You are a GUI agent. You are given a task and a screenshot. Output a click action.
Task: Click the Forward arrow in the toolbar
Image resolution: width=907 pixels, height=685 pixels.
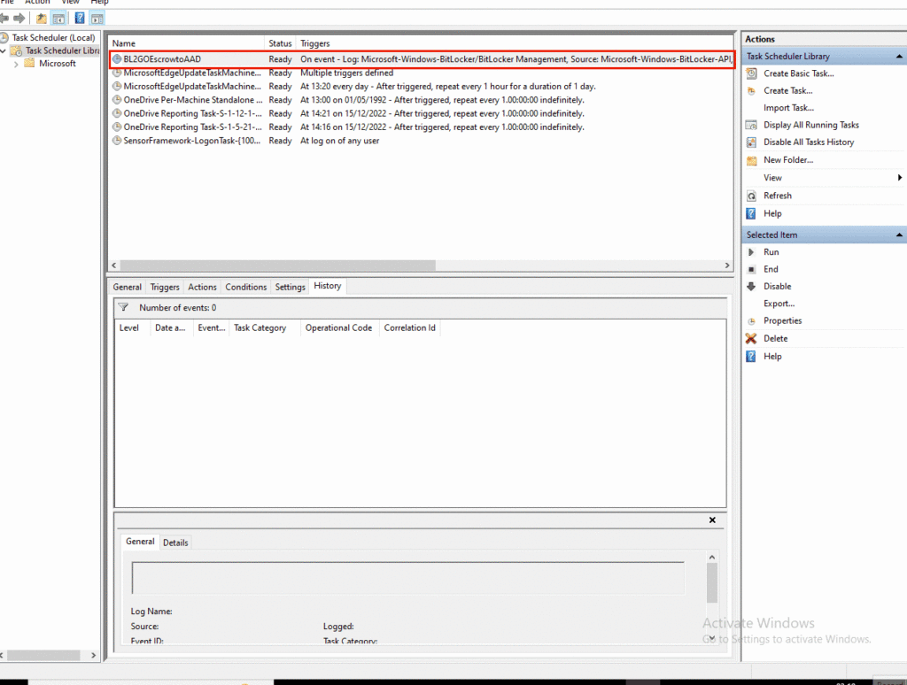(x=19, y=18)
